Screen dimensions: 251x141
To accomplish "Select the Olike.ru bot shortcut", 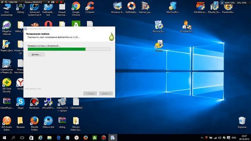I will click(48, 122).
